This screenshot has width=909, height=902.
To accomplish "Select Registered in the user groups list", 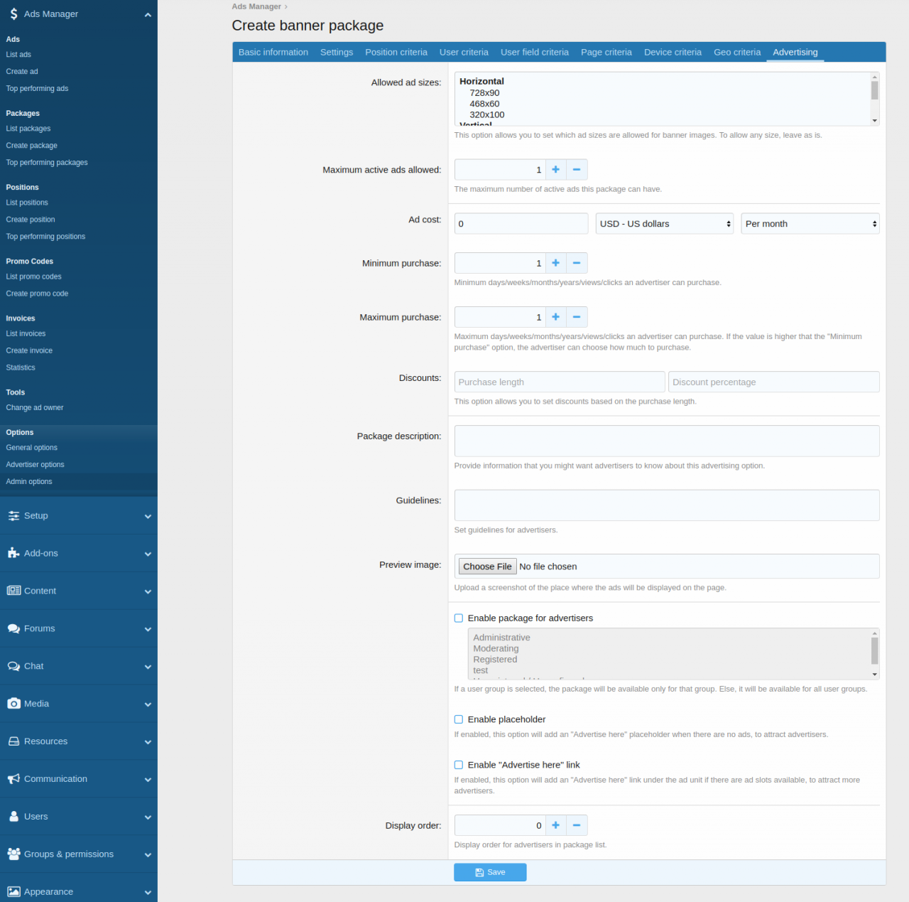I will (x=495, y=659).
